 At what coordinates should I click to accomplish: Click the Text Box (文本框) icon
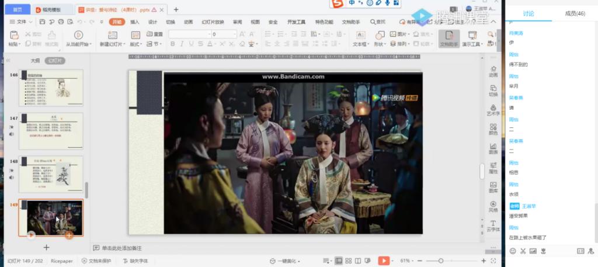[x=360, y=35]
